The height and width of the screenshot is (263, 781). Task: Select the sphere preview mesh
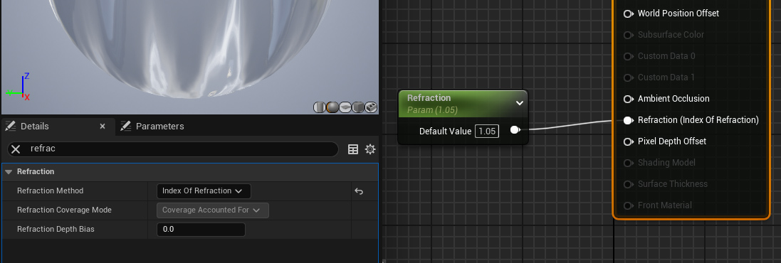click(x=332, y=107)
